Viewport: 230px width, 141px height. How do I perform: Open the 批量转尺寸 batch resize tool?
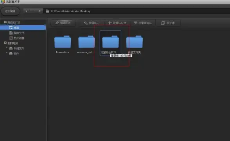pyautogui.click(x=117, y=23)
